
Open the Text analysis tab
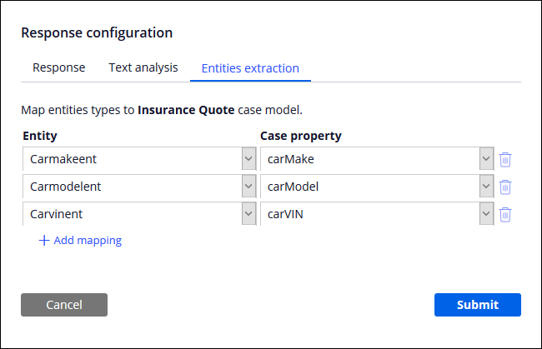point(143,68)
